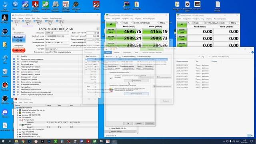Click status circle of attribute 02 Составная температура

point(14,62)
